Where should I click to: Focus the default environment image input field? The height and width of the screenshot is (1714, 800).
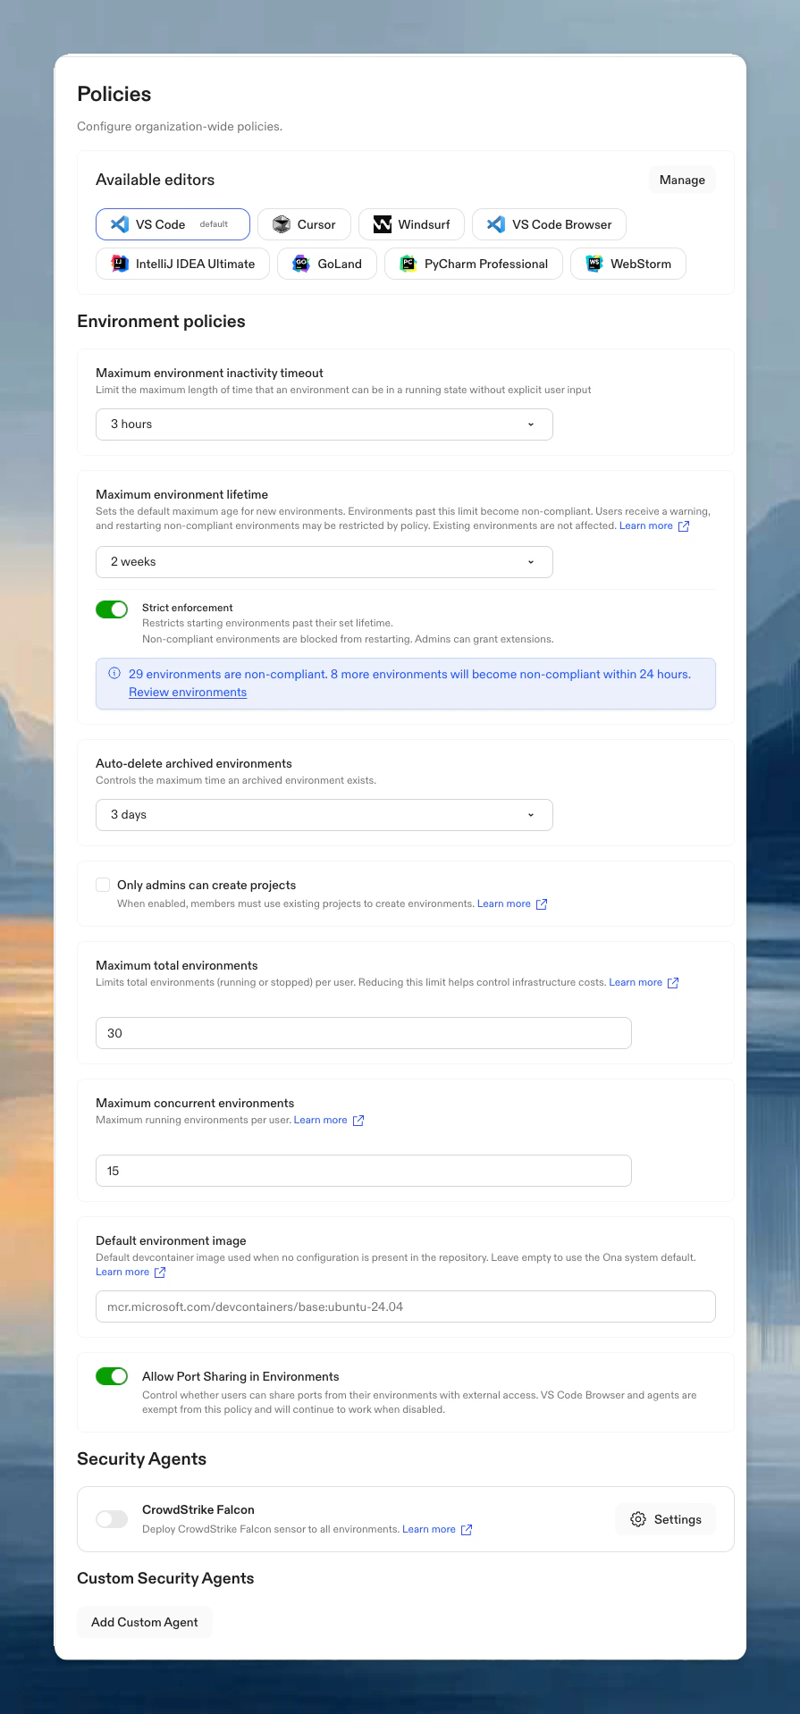tap(406, 1307)
